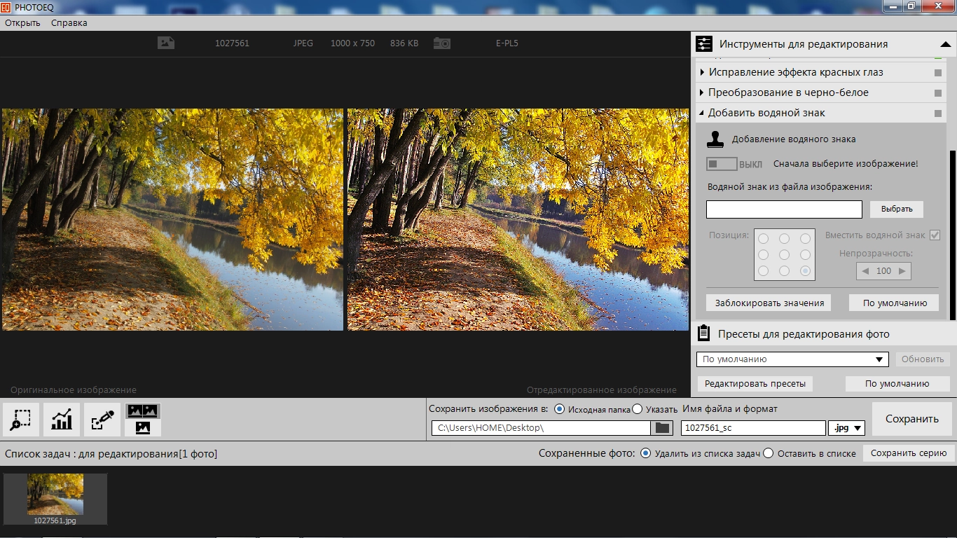This screenshot has height=538, width=957.
Task: Click the gray status square for red-eye correction
Action: [938, 73]
